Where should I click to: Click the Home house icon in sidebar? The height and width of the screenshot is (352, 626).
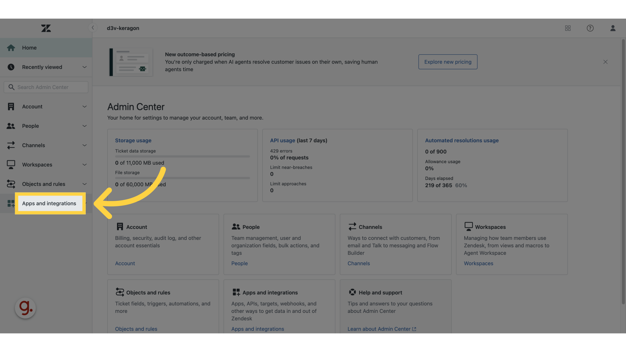coord(11,48)
